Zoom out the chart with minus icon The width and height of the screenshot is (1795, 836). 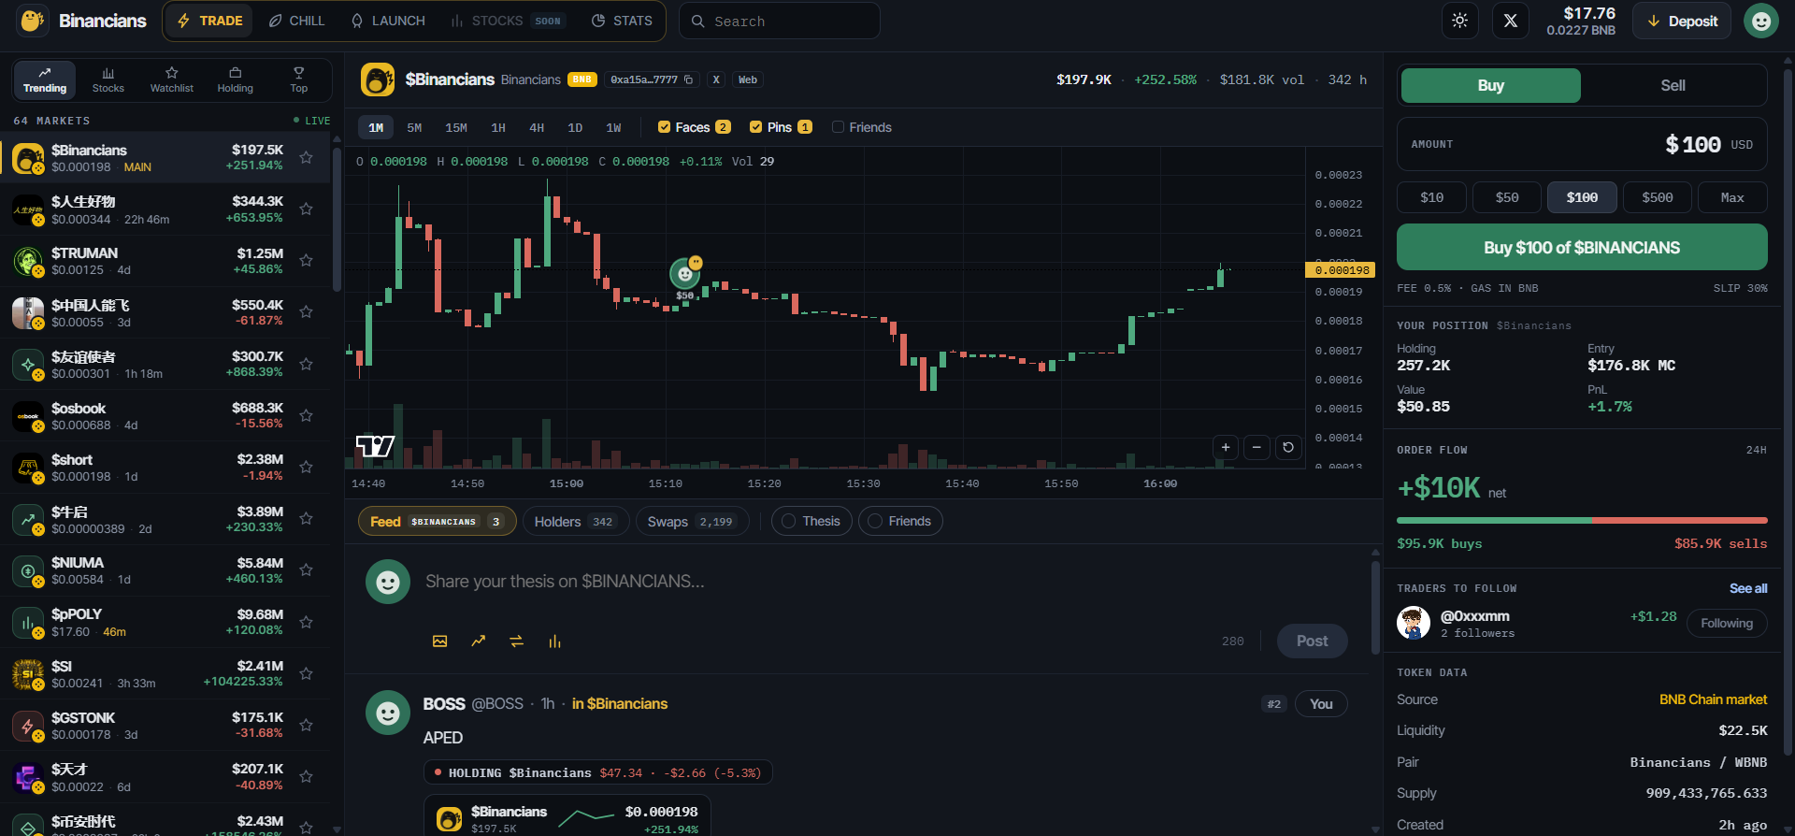click(1256, 447)
